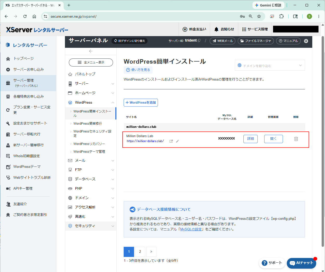Click the page vertical scrollbar
This screenshot has width=325, height=272.
point(323,141)
